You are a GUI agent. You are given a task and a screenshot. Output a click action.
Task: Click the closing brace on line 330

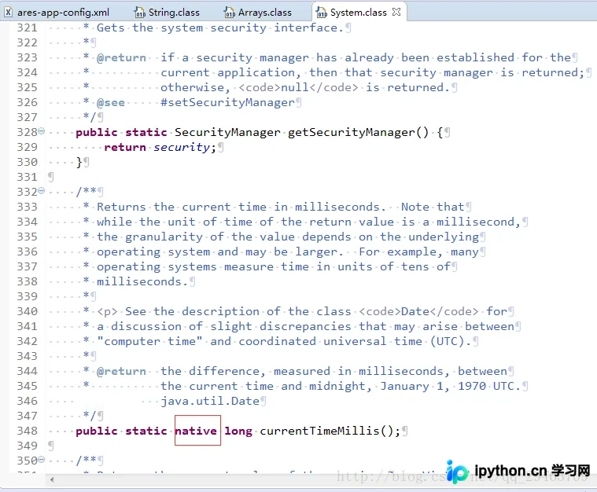[79, 163]
